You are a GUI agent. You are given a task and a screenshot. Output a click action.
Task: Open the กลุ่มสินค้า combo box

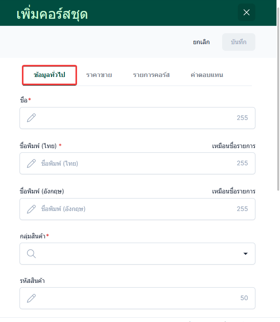[137, 254]
